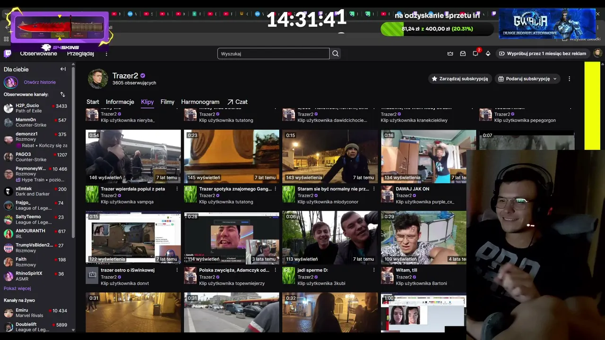
Task: Open options for clip Trazer wpierdala popiul
Action: click(177, 189)
